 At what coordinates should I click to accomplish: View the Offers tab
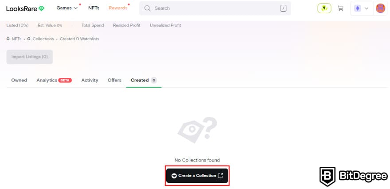tap(114, 80)
